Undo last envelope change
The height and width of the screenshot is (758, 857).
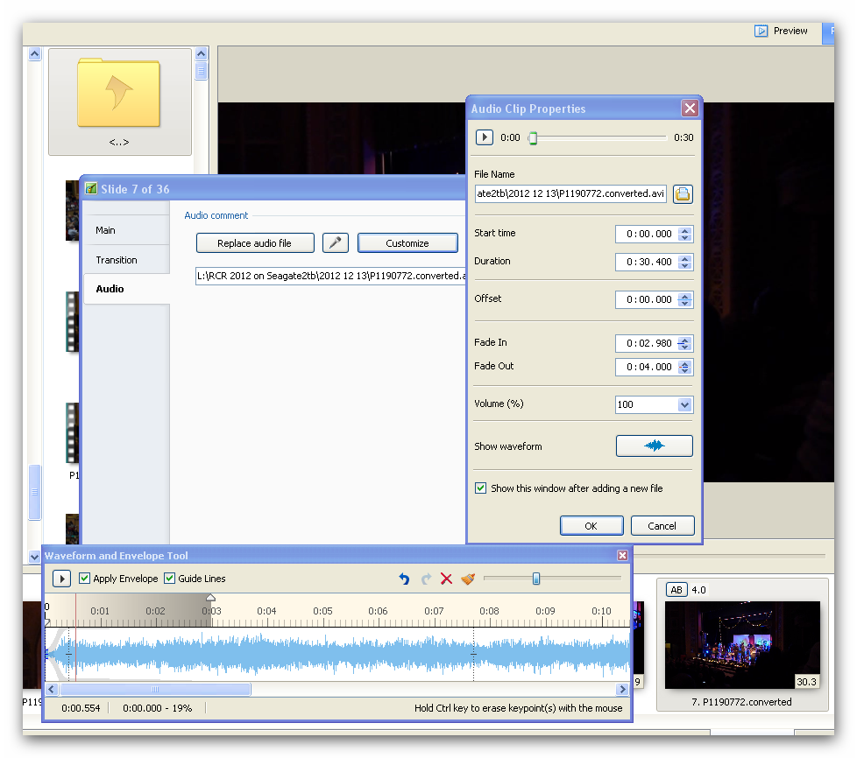coord(404,579)
